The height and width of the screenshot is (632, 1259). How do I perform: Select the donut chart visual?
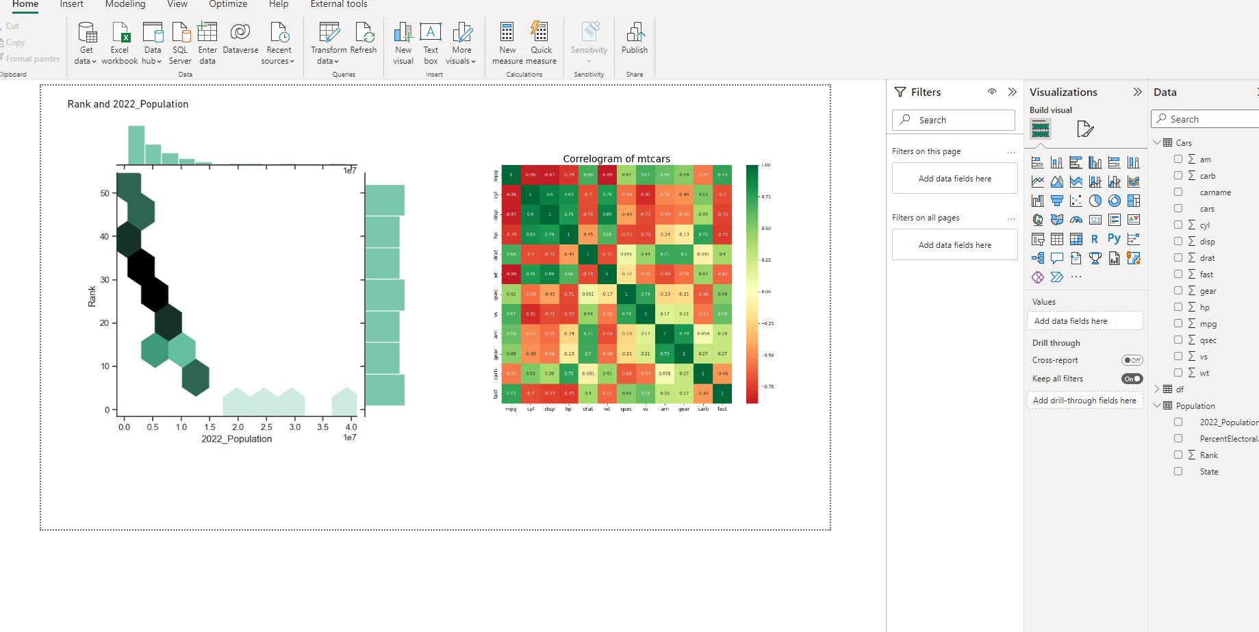[1115, 201]
